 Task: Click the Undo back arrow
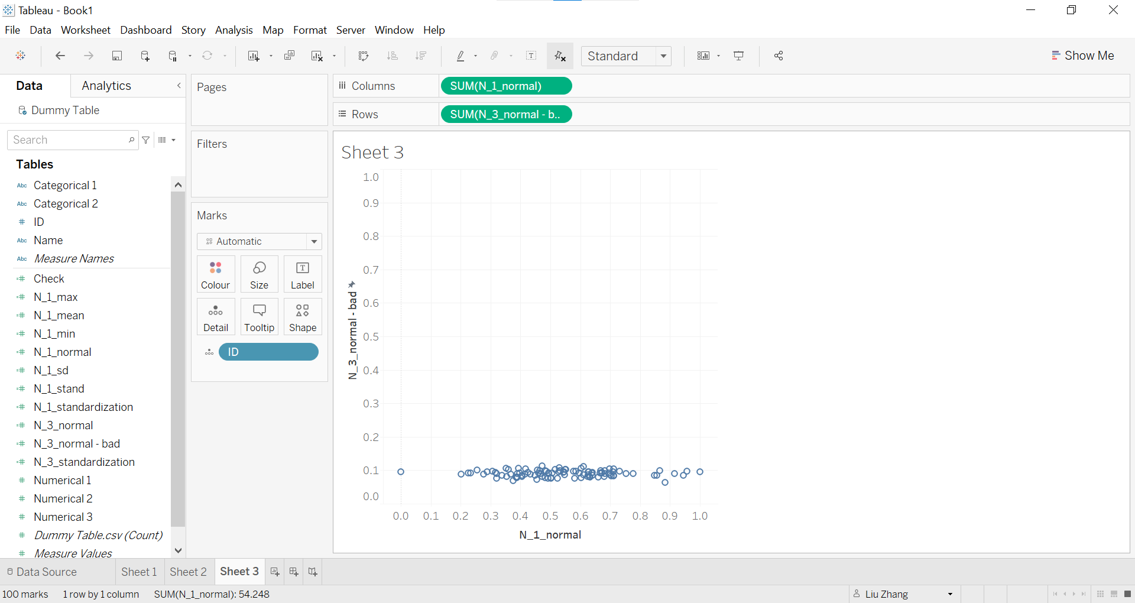[60, 56]
